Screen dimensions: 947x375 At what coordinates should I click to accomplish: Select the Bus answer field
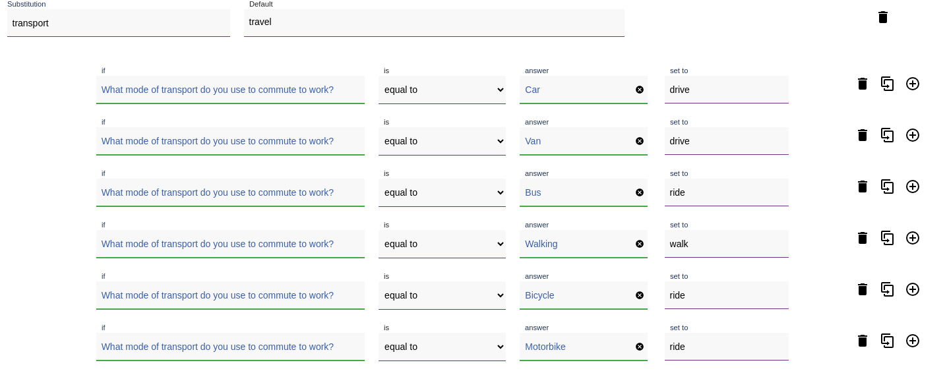click(x=578, y=192)
